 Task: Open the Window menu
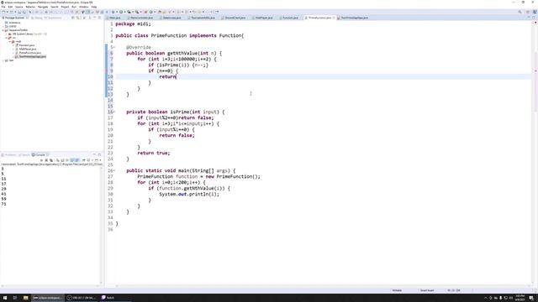pos(84,7)
